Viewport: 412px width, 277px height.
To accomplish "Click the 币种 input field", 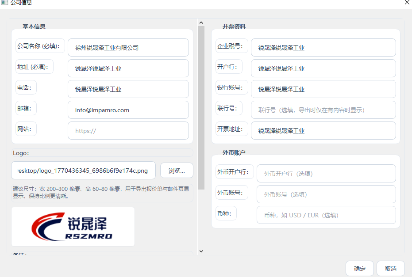I will point(326,215).
